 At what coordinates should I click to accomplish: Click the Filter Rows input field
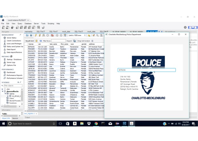click(59, 41)
